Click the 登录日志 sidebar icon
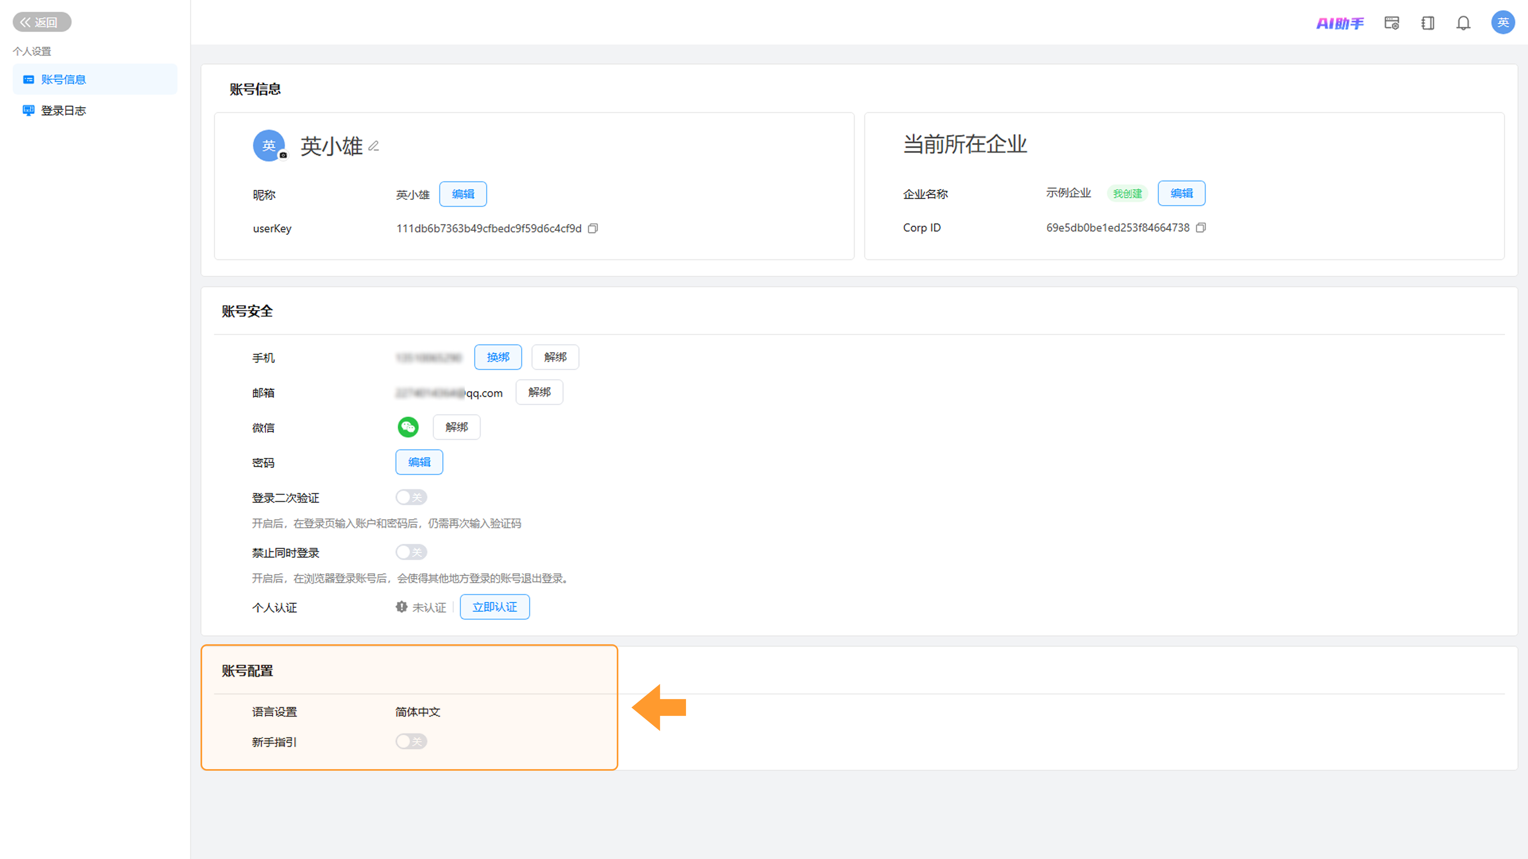1528x859 pixels. [x=29, y=110]
